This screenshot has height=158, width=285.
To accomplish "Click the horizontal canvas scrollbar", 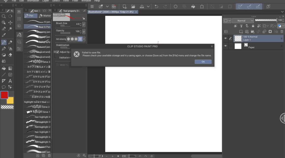I will (x=206, y=156).
